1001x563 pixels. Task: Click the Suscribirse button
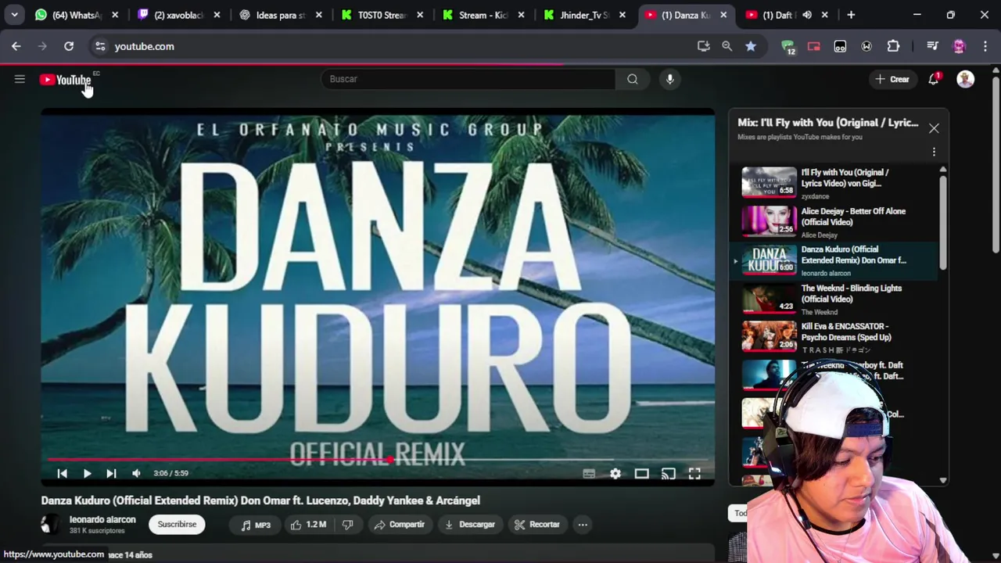point(177,524)
